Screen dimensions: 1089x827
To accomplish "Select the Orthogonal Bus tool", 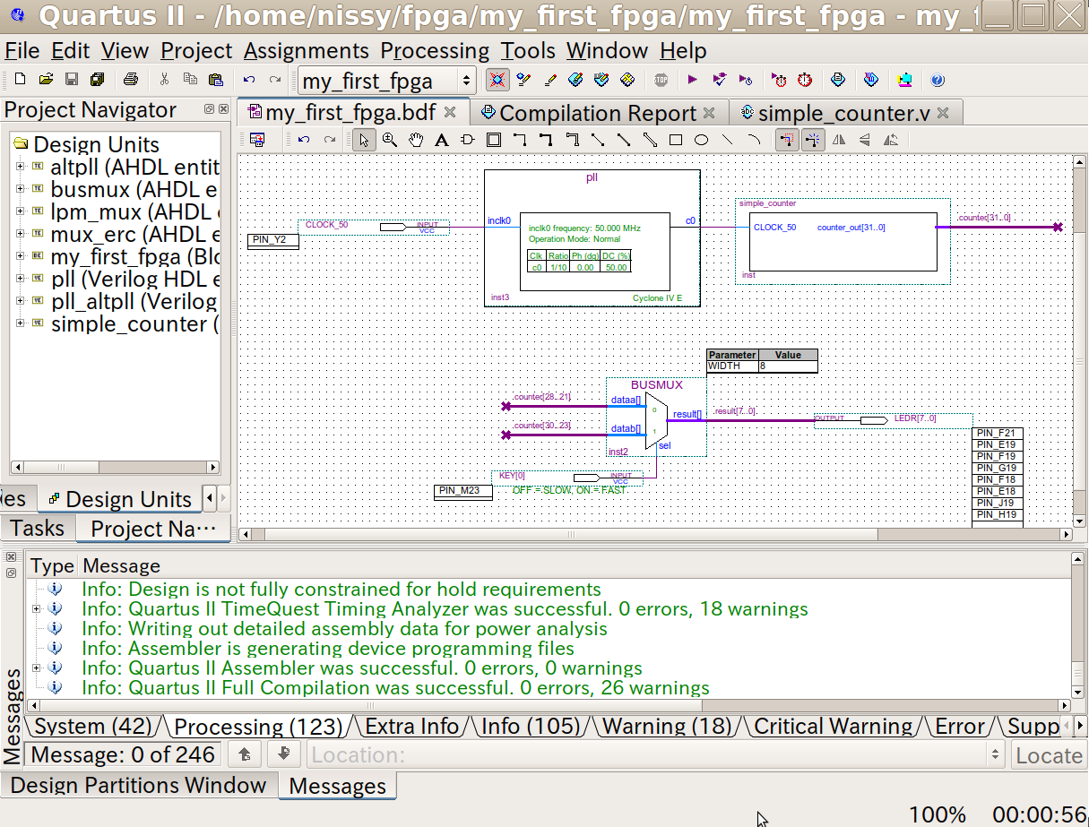I will 545,140.
